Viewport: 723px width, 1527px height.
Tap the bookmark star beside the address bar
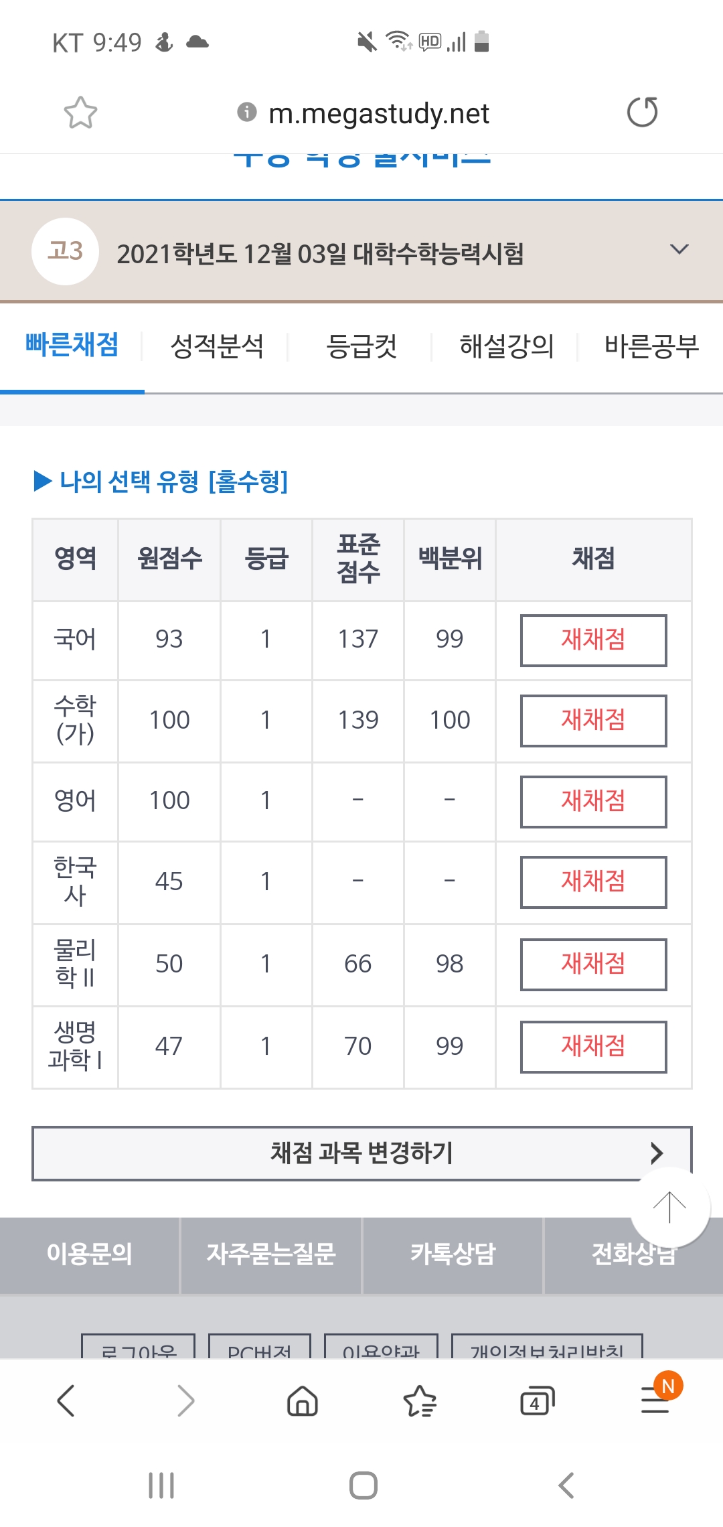click(80, 113)
